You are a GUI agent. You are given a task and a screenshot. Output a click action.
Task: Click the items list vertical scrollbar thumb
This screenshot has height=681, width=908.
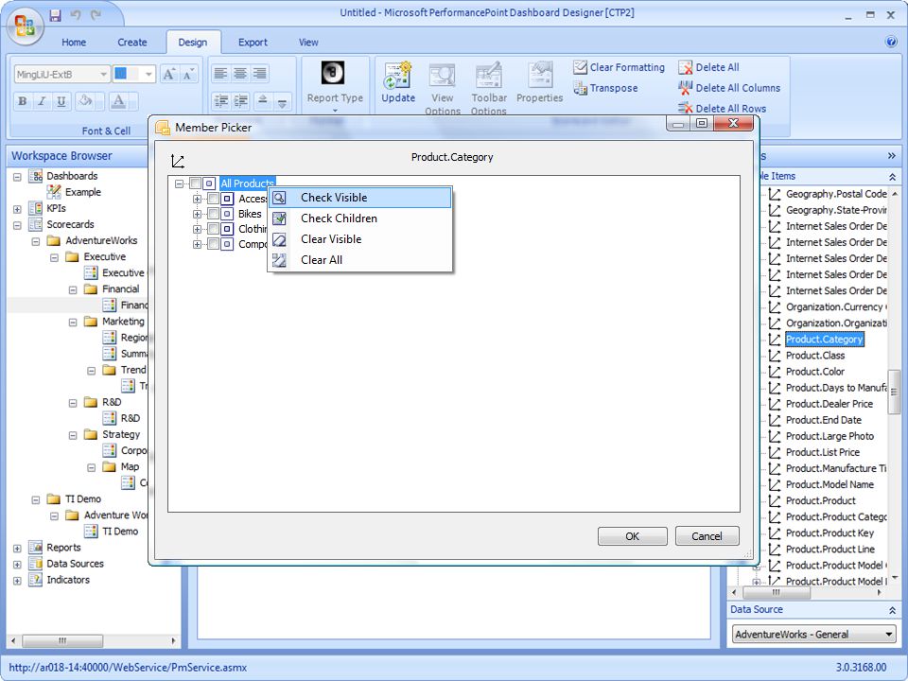coord(894,392)
